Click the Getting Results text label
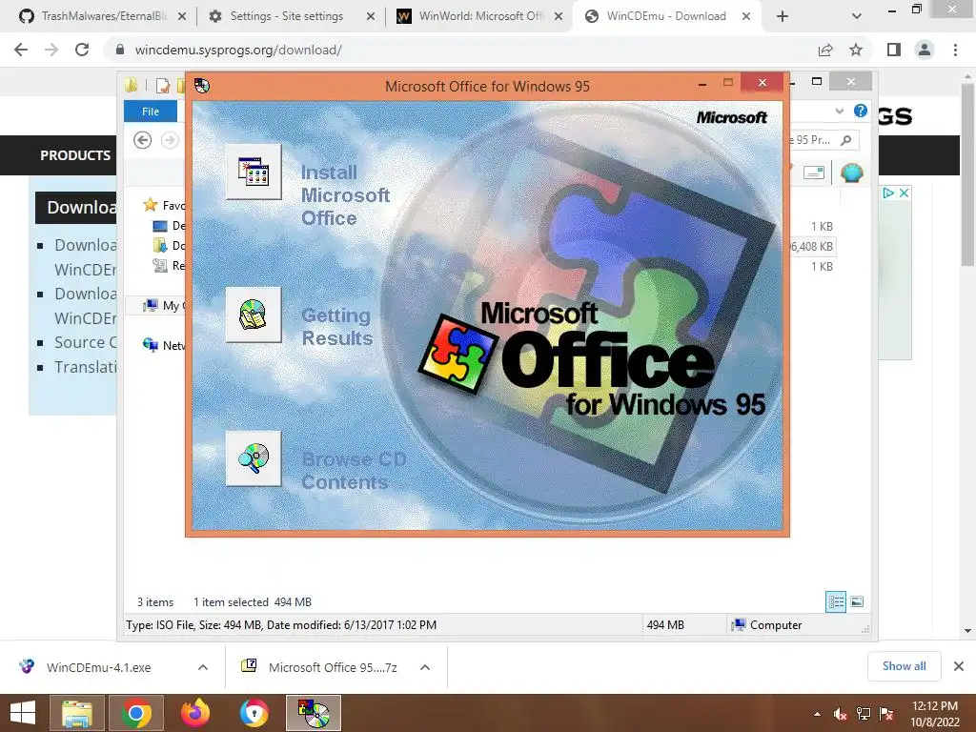Screen dimensions: 976x732 click(336, 327)
